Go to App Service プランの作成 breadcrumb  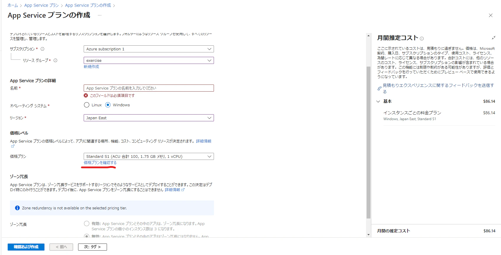pyautogui.click(x=88, y=5)
